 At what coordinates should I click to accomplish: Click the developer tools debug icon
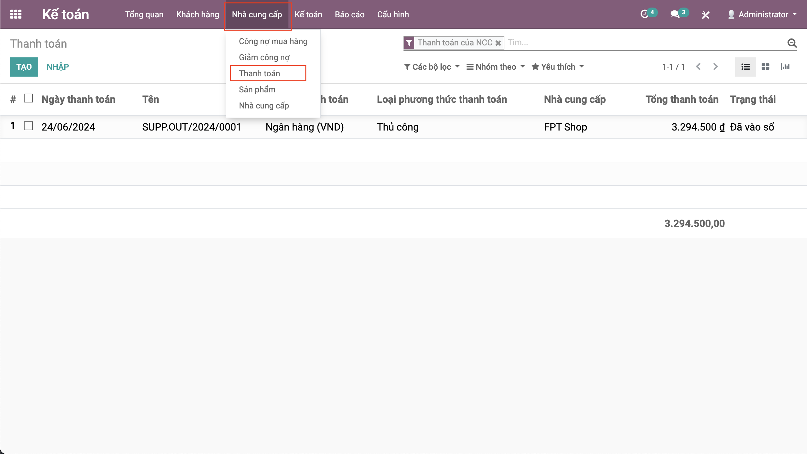(x=705, y=15)
